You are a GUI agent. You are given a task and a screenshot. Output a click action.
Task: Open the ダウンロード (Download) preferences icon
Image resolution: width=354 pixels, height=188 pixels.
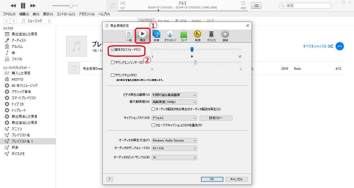(x=170, y=36)
